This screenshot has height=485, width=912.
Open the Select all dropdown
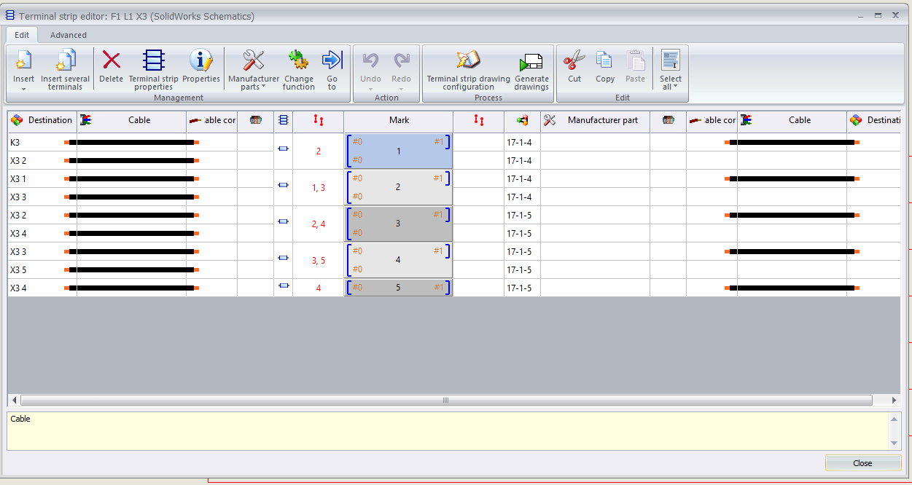coord(670,87)
